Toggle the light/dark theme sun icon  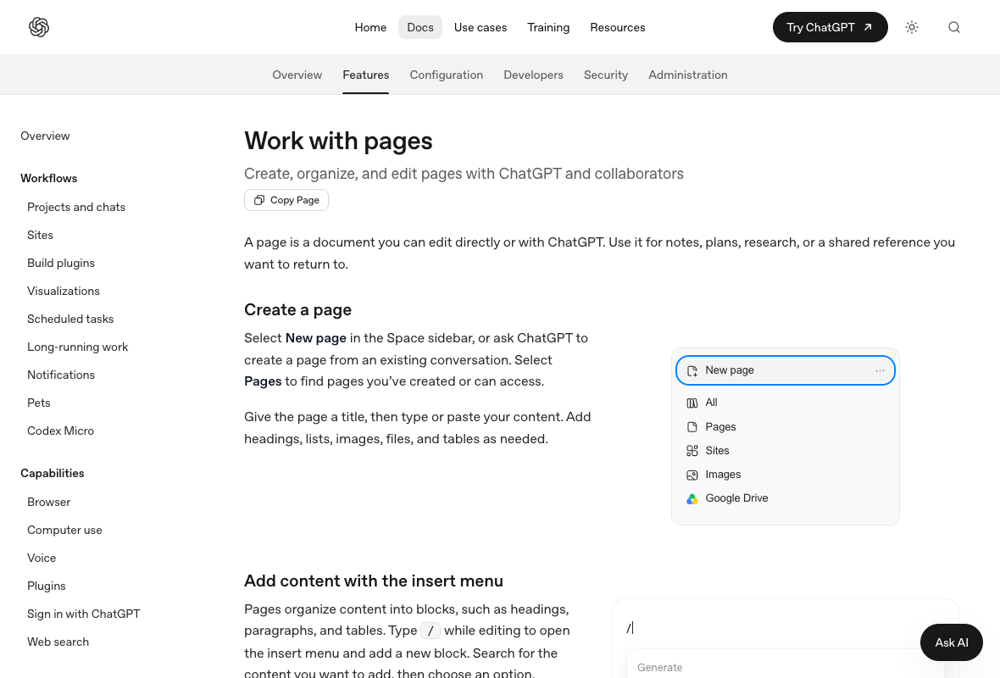912,27
